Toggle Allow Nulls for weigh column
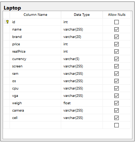Image resolution: width=135 pixels, height=144 pixels. [117, 103]
